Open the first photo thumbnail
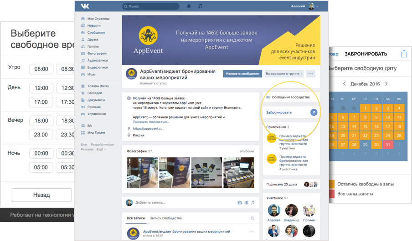This screenshot has width=412, height=241. point(142,172)
